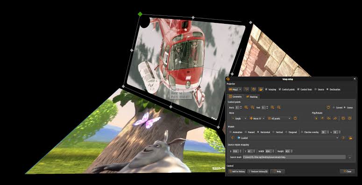Click the checker overlay columns stepper (20)

[327, 132]
